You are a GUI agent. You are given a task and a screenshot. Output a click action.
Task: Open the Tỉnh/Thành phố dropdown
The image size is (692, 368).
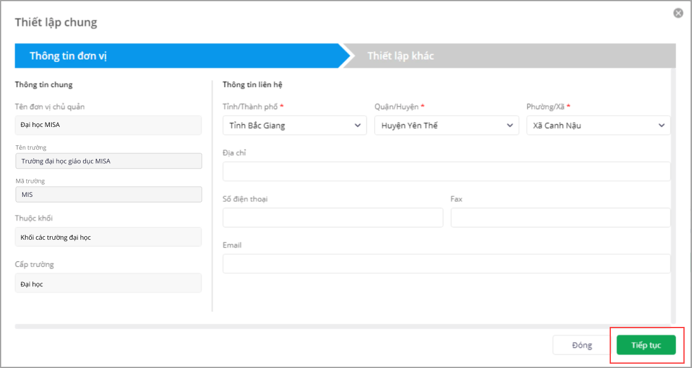294,126
